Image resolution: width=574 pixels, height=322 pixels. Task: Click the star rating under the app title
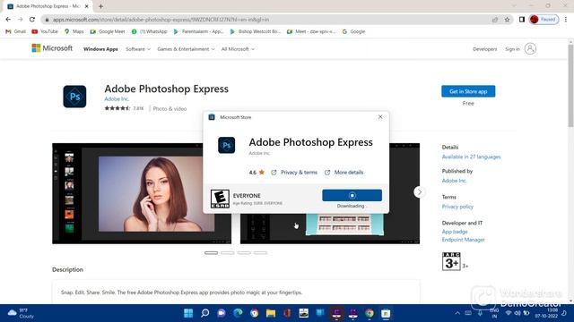117,108
